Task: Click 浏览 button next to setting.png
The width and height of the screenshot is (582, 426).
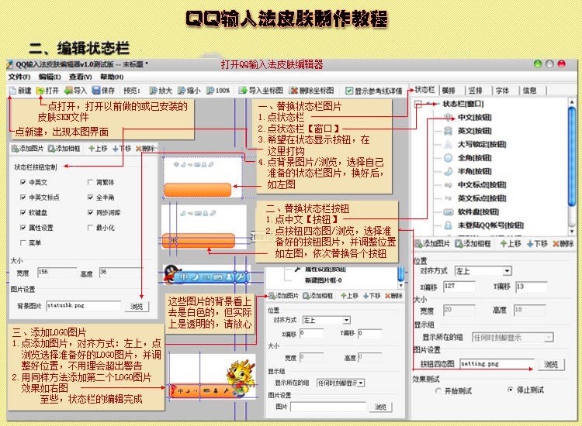Action: (551, 365)
